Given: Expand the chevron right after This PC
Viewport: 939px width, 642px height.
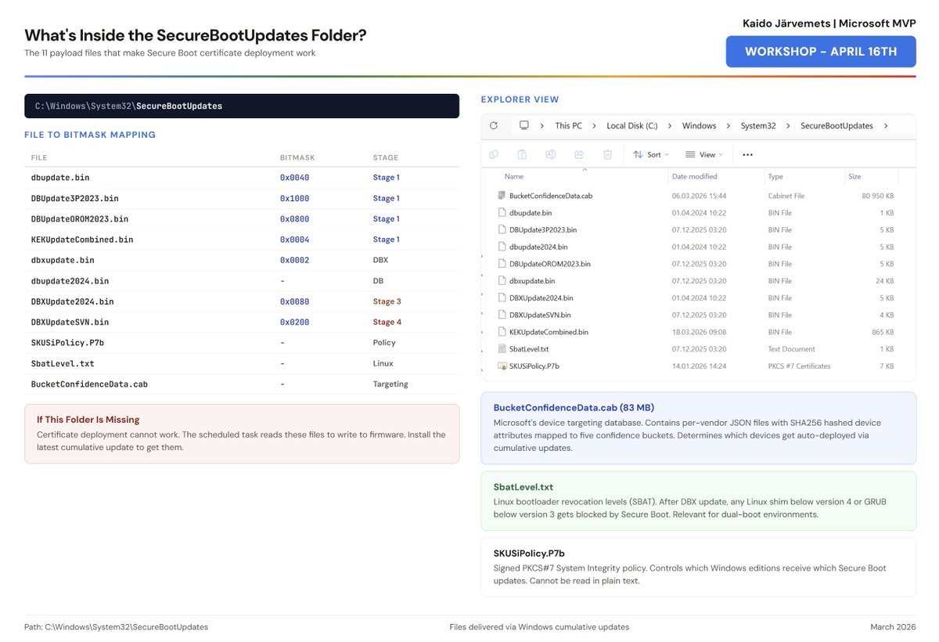Looking at the screenshot, I should tap(595, 125).
